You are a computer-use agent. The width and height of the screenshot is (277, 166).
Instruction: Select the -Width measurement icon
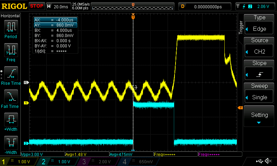[11, 143]
